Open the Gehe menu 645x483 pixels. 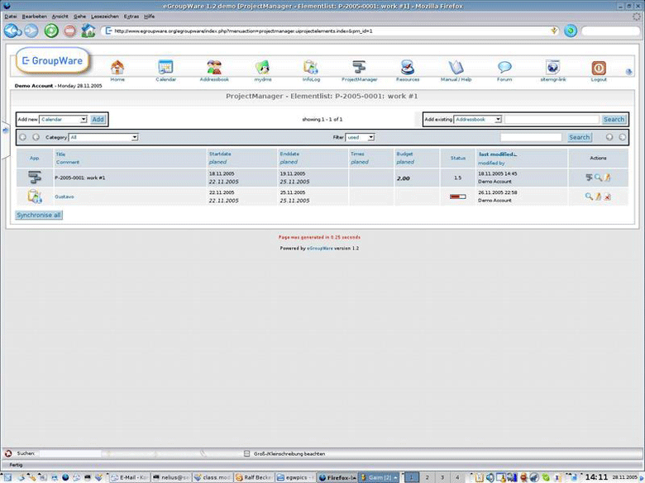coord(80,17)
